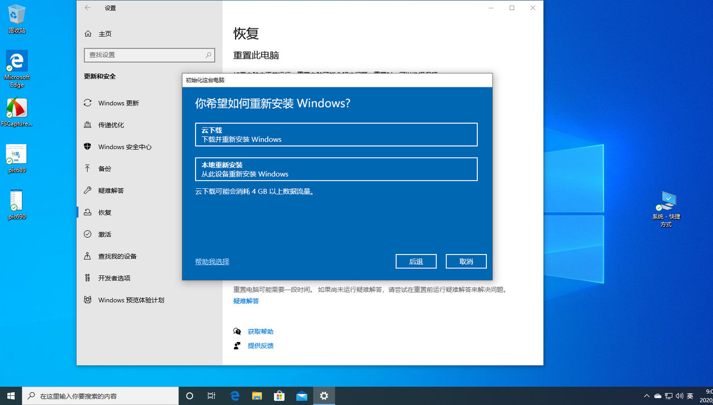Navigate back with the arrow in Settings

(x=87, y=8)
